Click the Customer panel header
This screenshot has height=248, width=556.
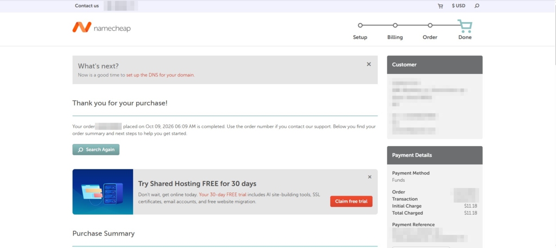pos(435,65)
